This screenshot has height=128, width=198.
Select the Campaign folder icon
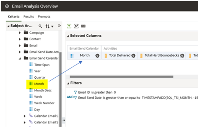[x=26, y=33]
